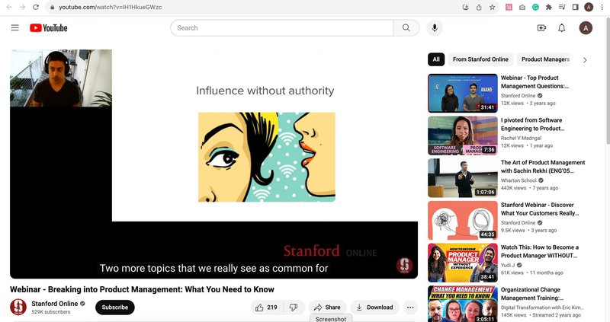Click the Rachel V Madrigal channel name
Viewport: 610px width, 322px height.
coord(521,138)
